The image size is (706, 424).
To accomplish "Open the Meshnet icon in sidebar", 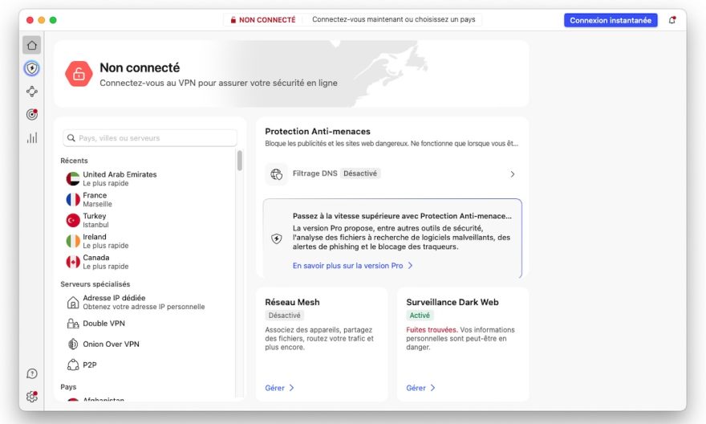I will (x=32, y=92).
